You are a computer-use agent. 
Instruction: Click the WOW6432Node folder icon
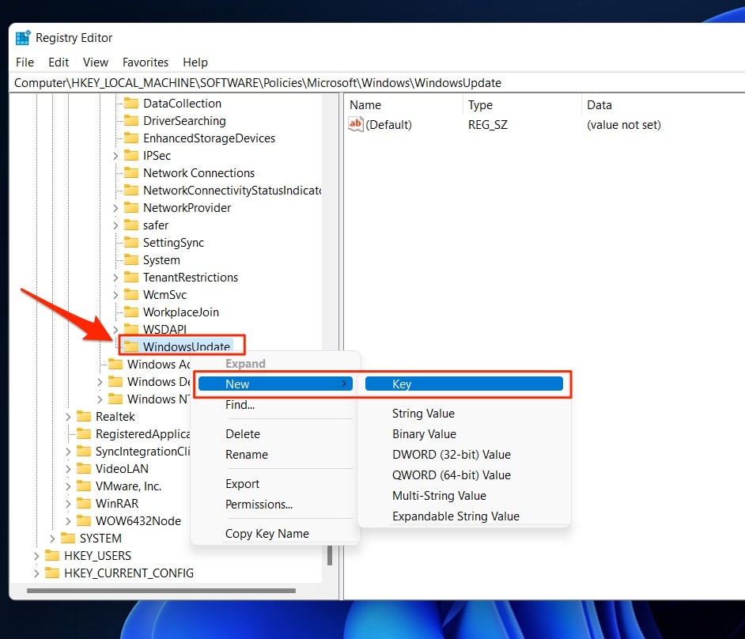[85, 520]
